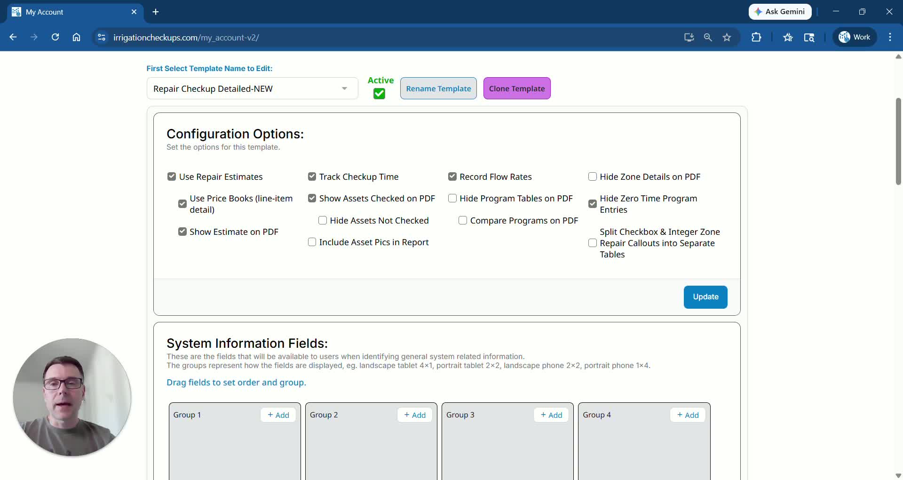Image resolution: width=903 pixels, height=480 pixels.
Task: Uncheck Show Estimate on PDF
Action: point(182,232)
